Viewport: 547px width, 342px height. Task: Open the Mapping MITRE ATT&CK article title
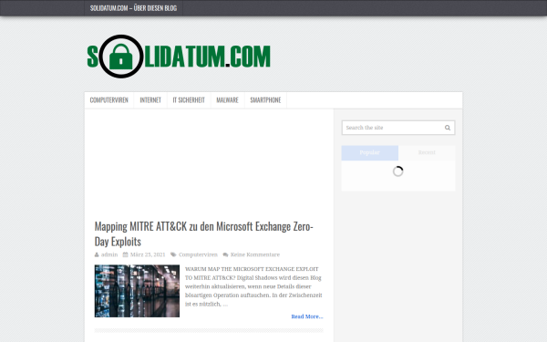click(203, 233)
